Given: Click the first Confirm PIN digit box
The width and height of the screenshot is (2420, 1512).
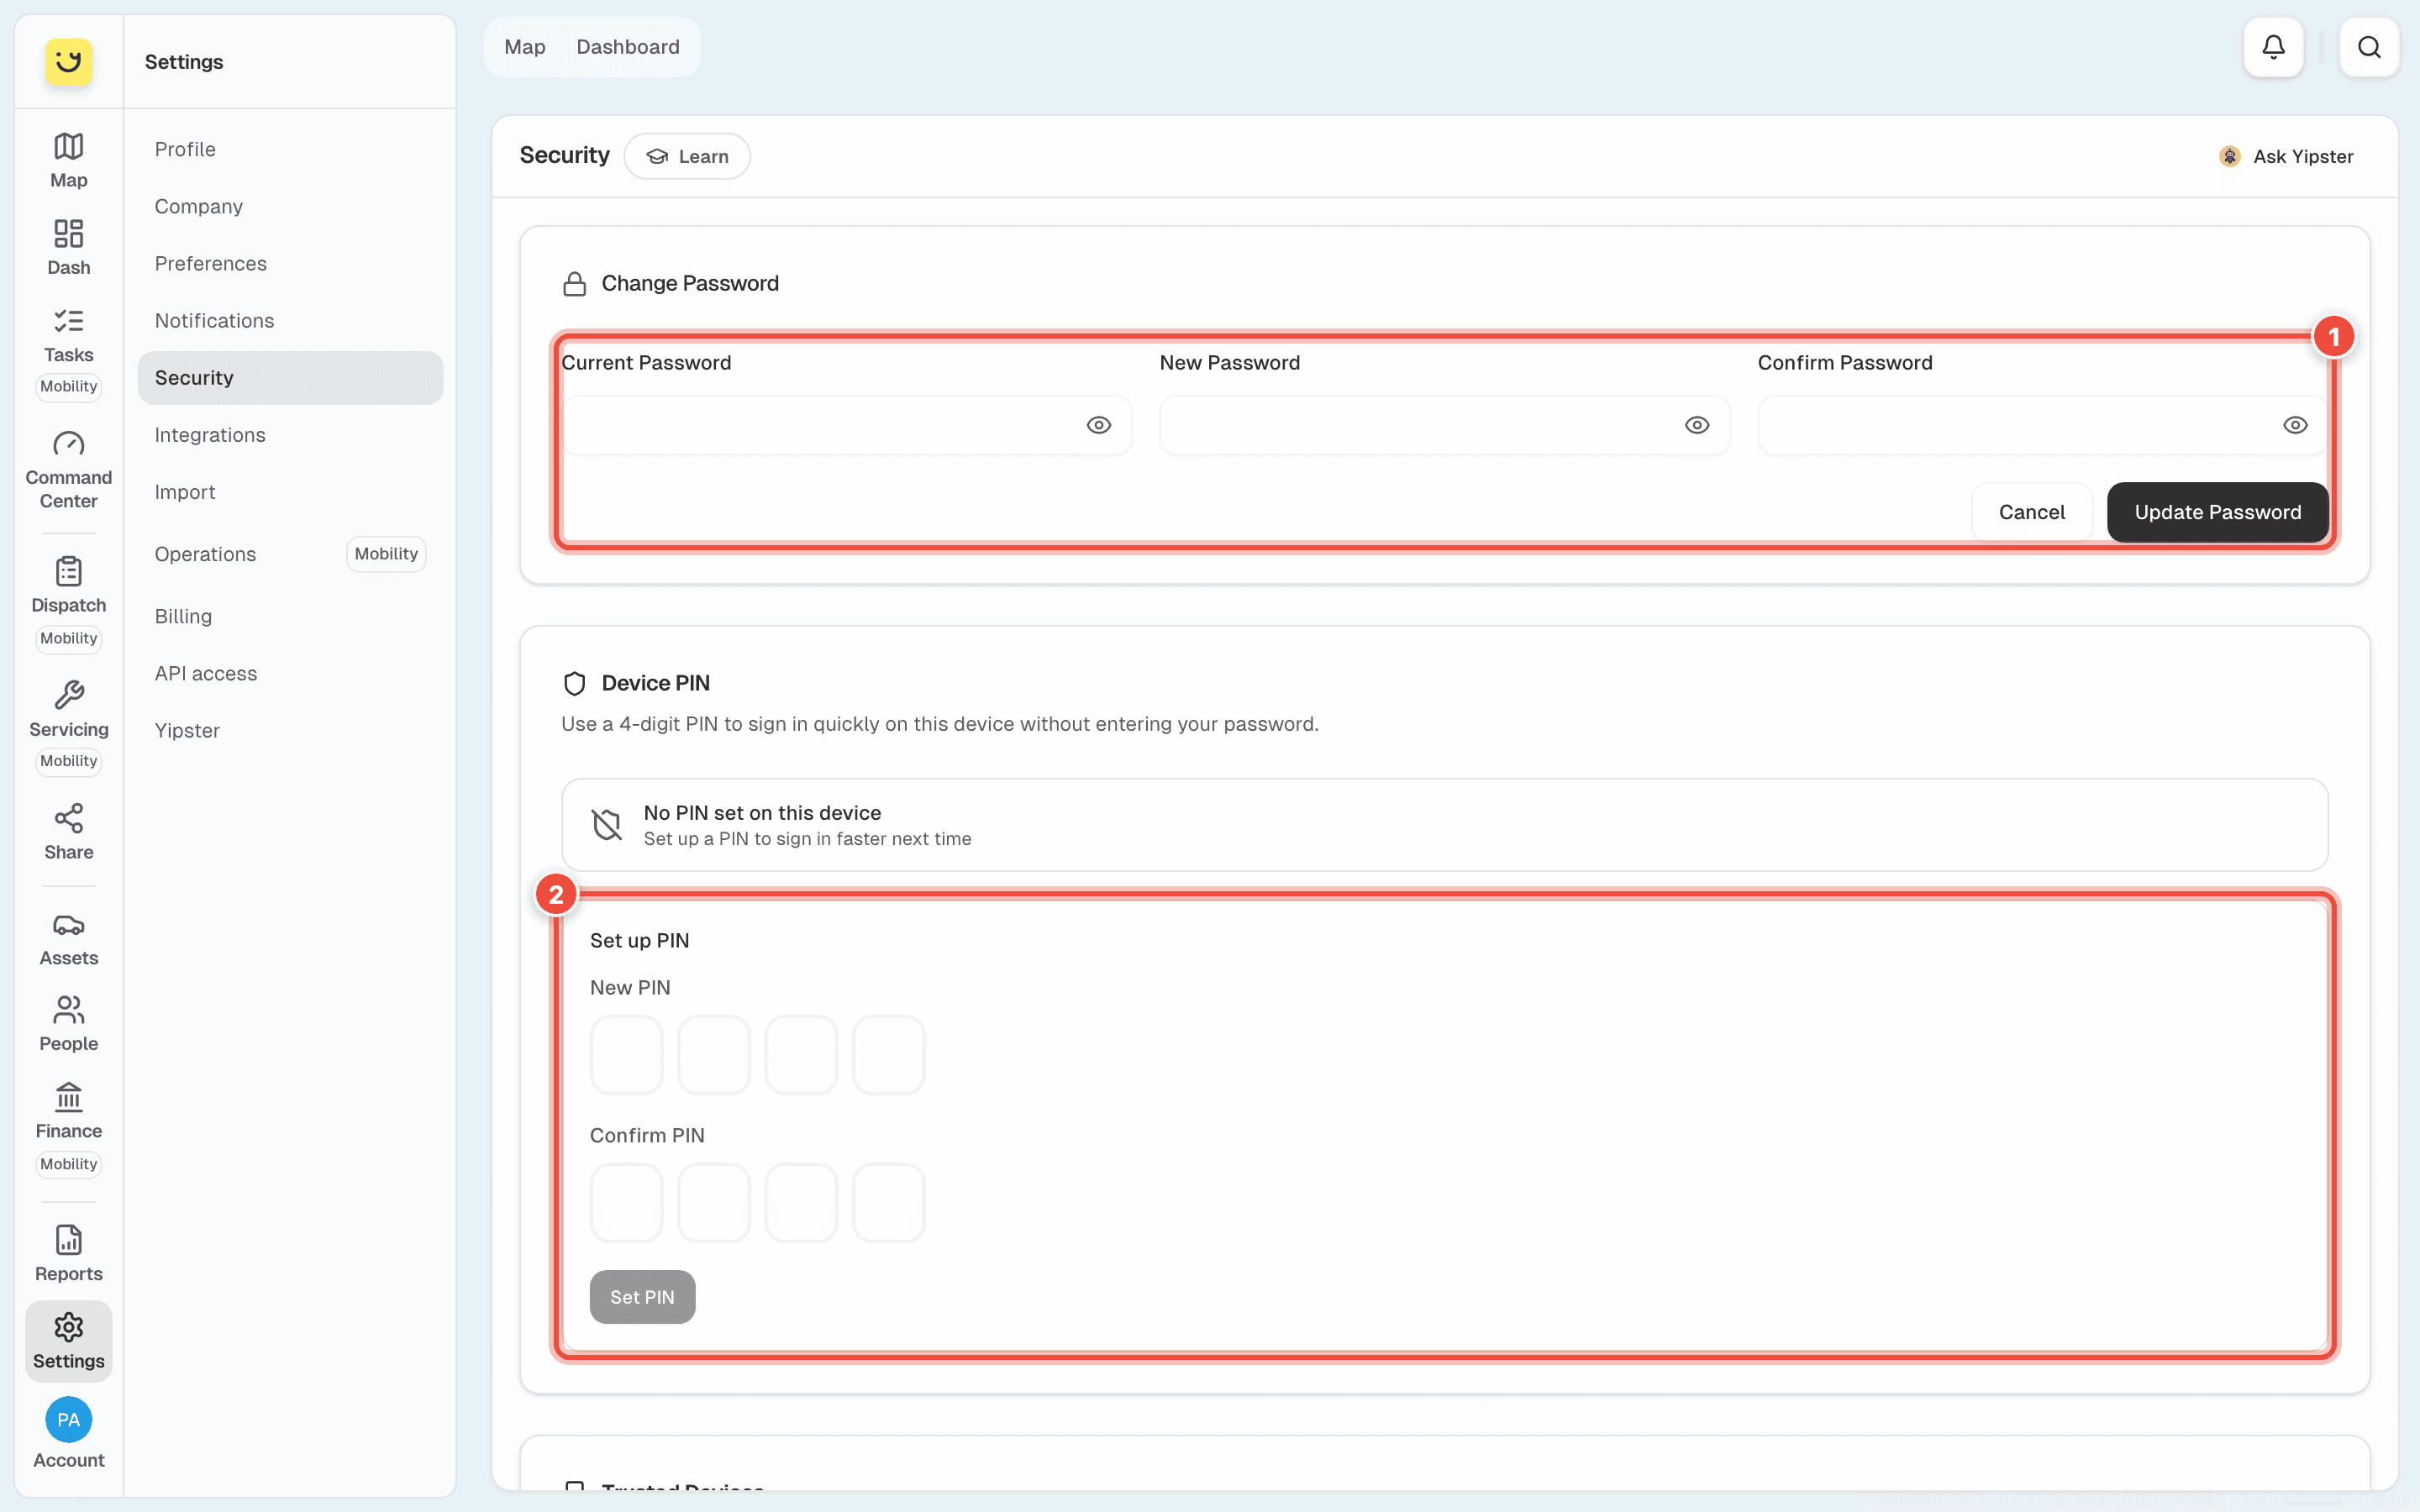Looking at the screenshot, I should [x=626, y=1203].
